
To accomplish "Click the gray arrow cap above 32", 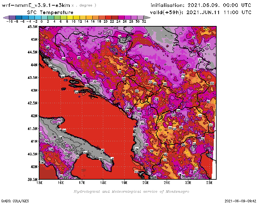I will coord(147,17).
